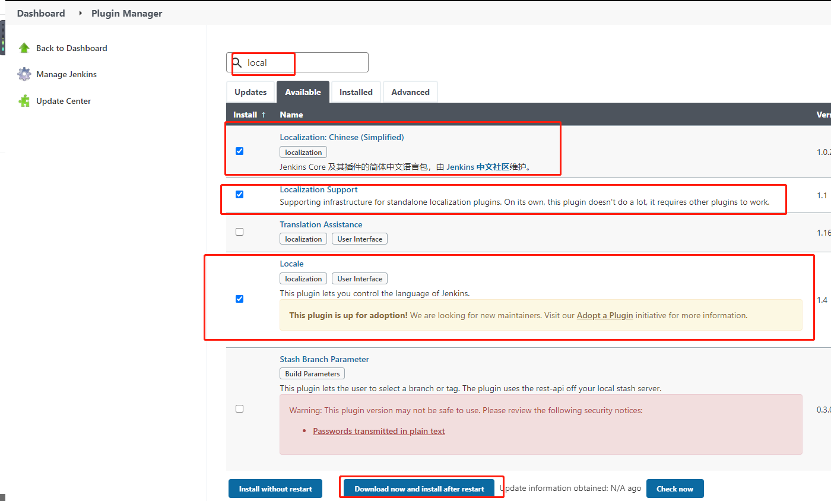Sort by the Install column header
This screenshot has height=501, width=831.
point(250,115)
